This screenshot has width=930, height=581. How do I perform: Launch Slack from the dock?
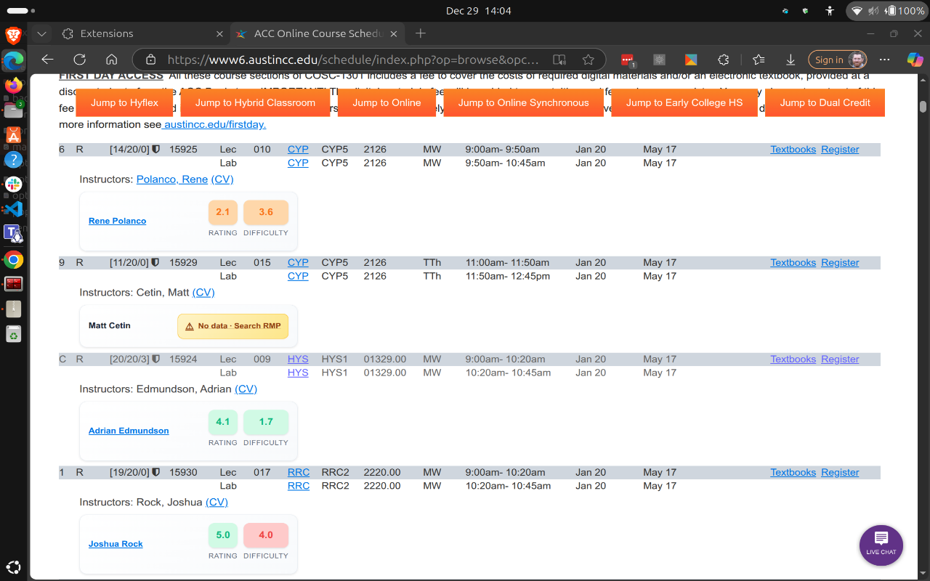tap(13, 184)
